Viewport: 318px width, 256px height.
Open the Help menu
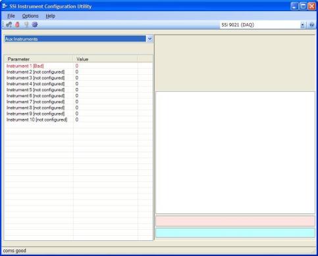50,16
